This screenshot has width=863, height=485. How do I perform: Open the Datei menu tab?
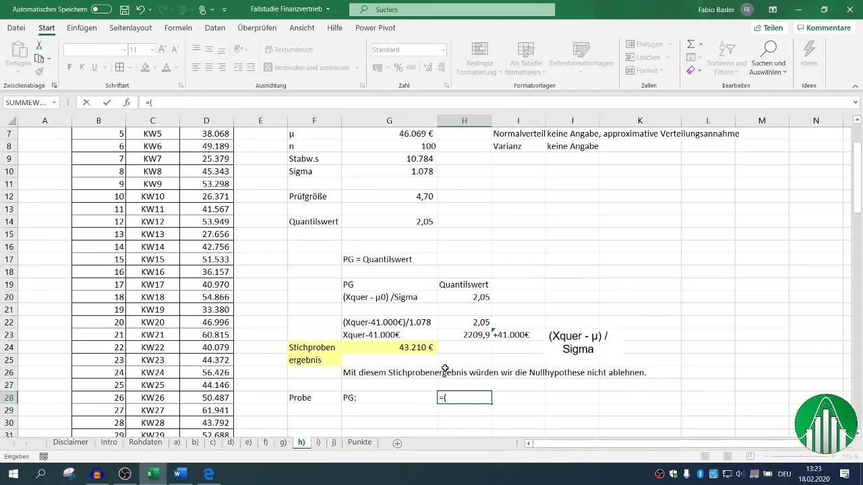point(16,28)
